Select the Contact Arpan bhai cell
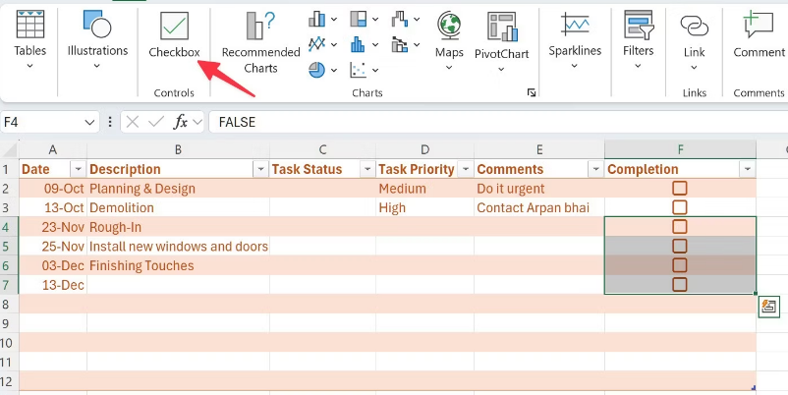This screenshot has height=395, width=788. (x=539, y=207)
